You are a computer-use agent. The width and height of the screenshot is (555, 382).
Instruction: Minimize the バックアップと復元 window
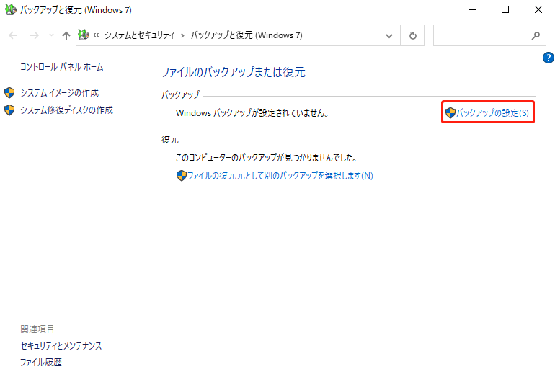click(x=473, y=9)
